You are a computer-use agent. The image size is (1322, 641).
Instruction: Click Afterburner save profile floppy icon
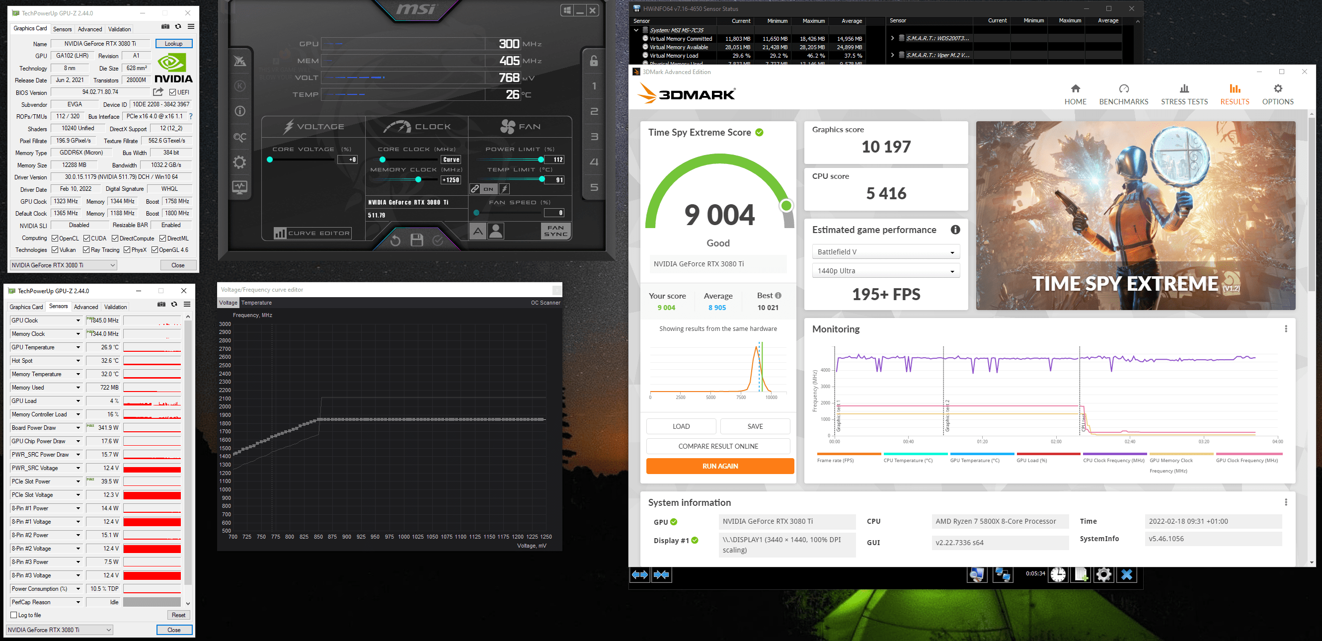tap(417, 240)
